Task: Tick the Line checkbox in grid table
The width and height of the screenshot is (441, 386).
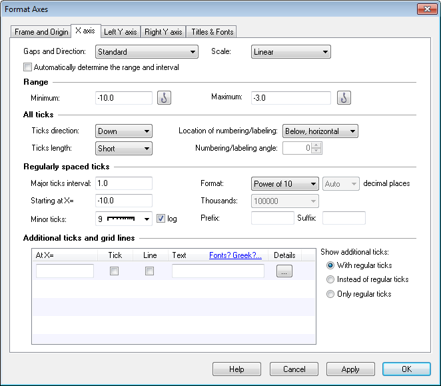Action: click(150, 271)
